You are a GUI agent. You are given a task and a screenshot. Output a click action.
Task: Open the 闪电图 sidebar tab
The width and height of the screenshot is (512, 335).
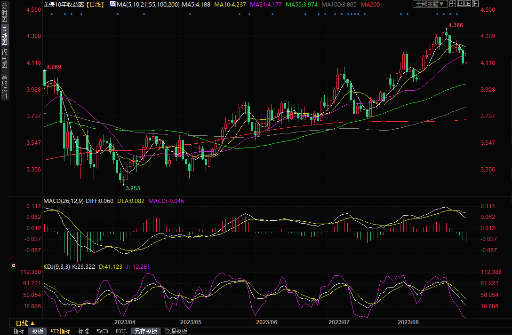click(x=4, y=58)
